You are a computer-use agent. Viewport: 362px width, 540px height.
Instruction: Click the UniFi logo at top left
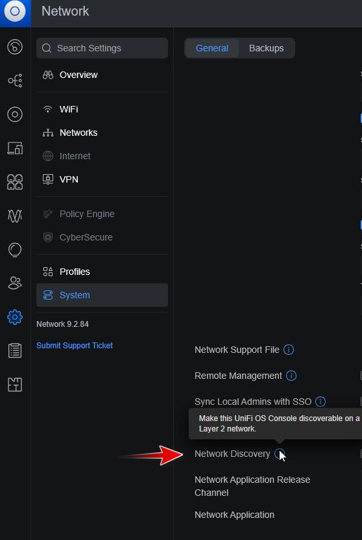click(x=15, y=11)
